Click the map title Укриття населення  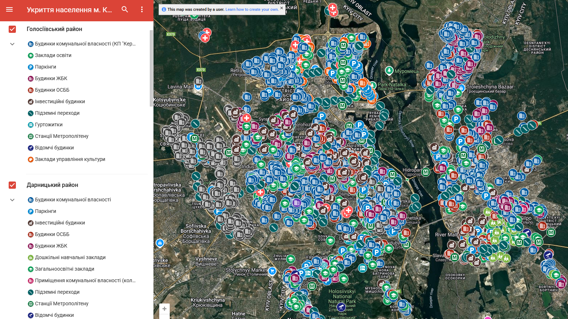coord(69,10)
